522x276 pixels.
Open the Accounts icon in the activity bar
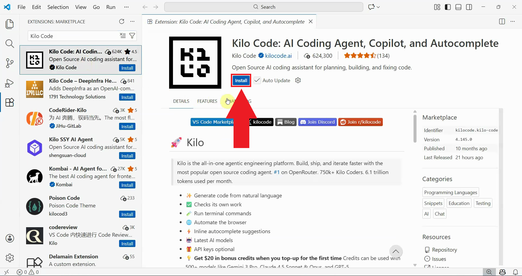10,238
